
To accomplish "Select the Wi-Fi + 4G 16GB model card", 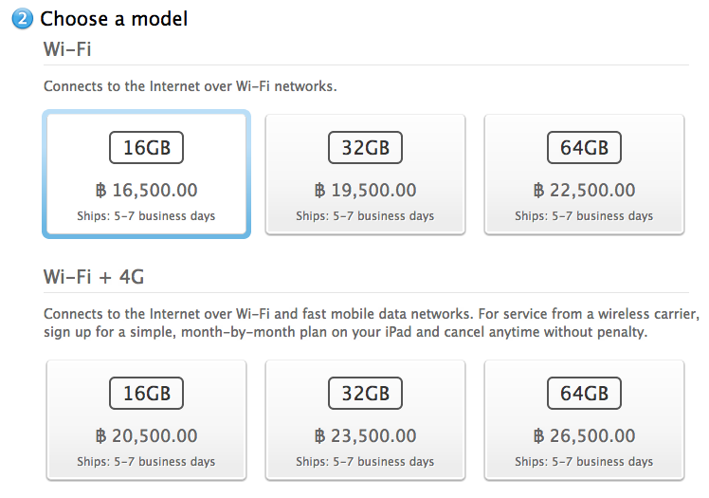I will [x=146, y=419].
